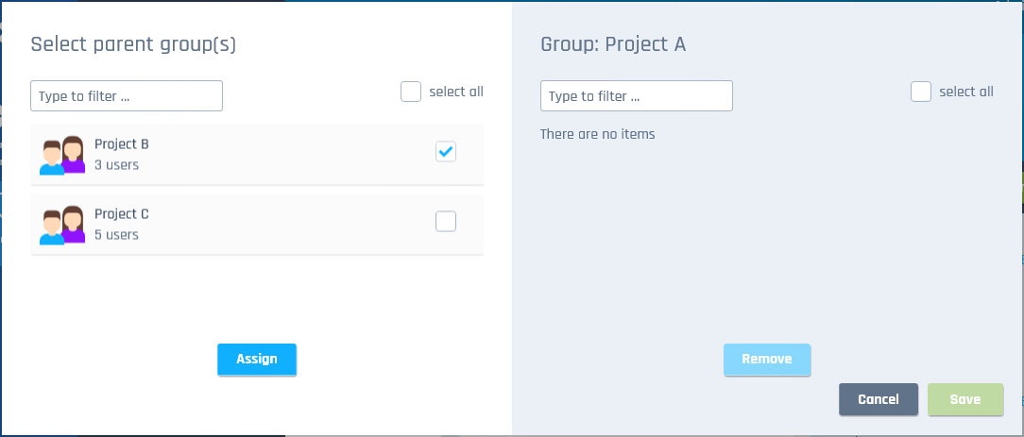Screen dimensions: 1024x437
Task: Uncheck the Project B checkbox
Action: pyautogui.click(x=446, y=151)
